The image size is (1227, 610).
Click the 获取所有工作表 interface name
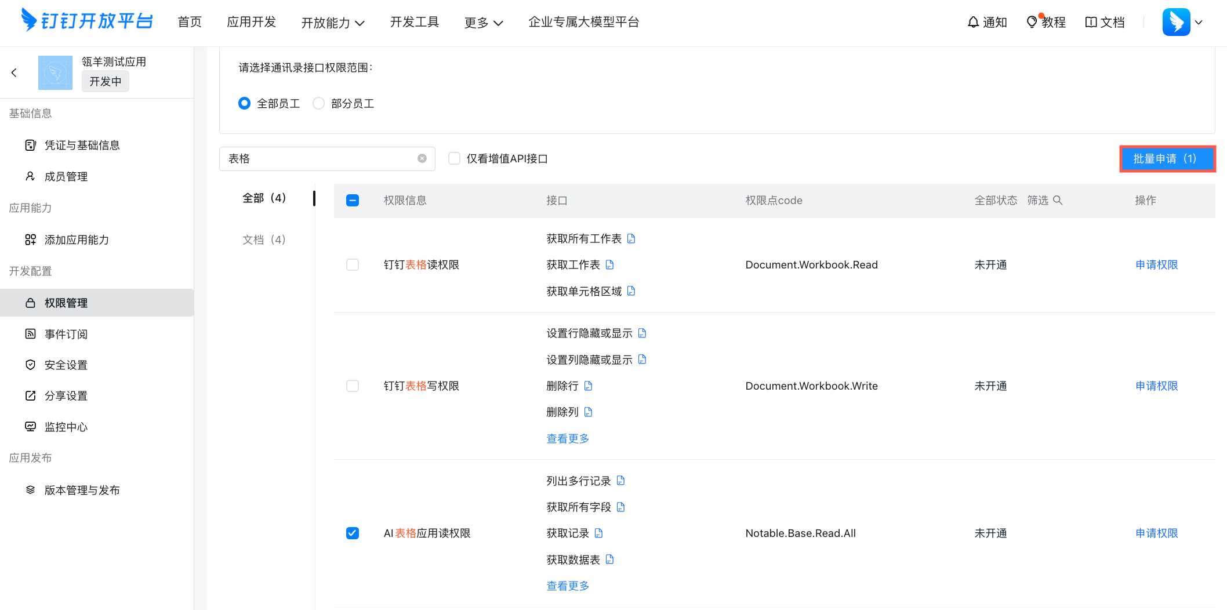click(584, 239)
